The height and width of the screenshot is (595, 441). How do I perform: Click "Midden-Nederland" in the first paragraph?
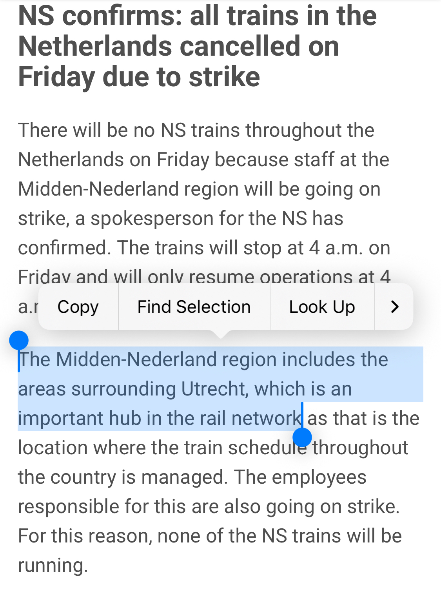coord(99,189)
